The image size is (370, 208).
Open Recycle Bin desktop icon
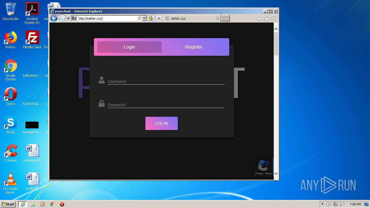click(10, 12)
